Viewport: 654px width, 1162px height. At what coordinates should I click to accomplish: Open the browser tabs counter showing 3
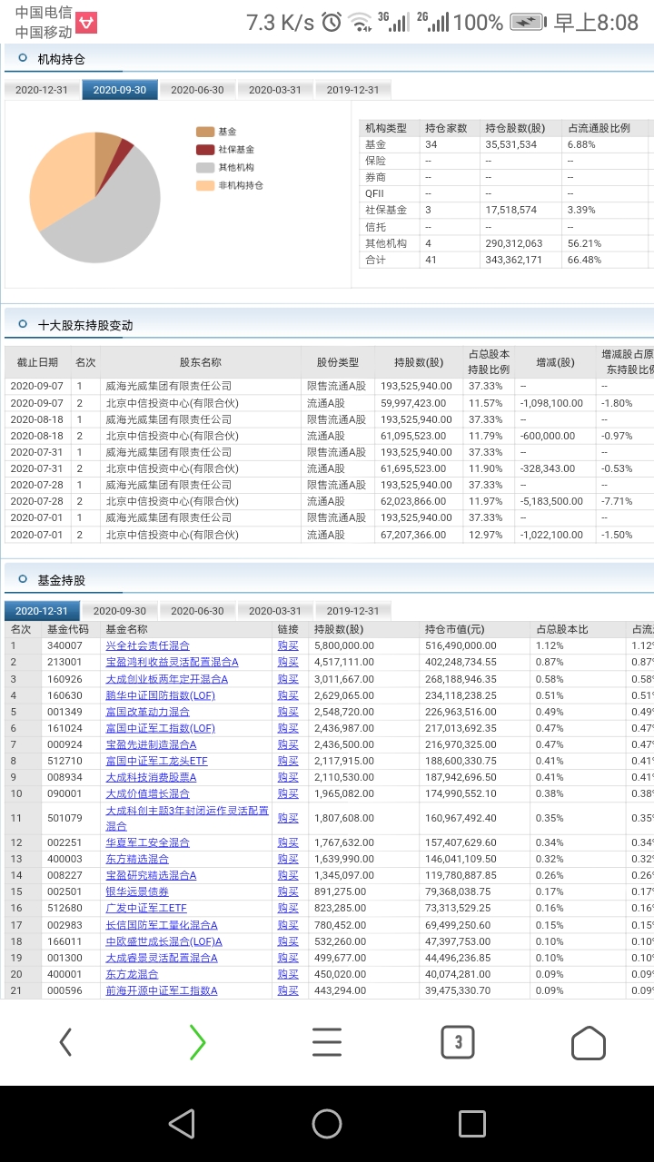click(x=458, y=1042)
